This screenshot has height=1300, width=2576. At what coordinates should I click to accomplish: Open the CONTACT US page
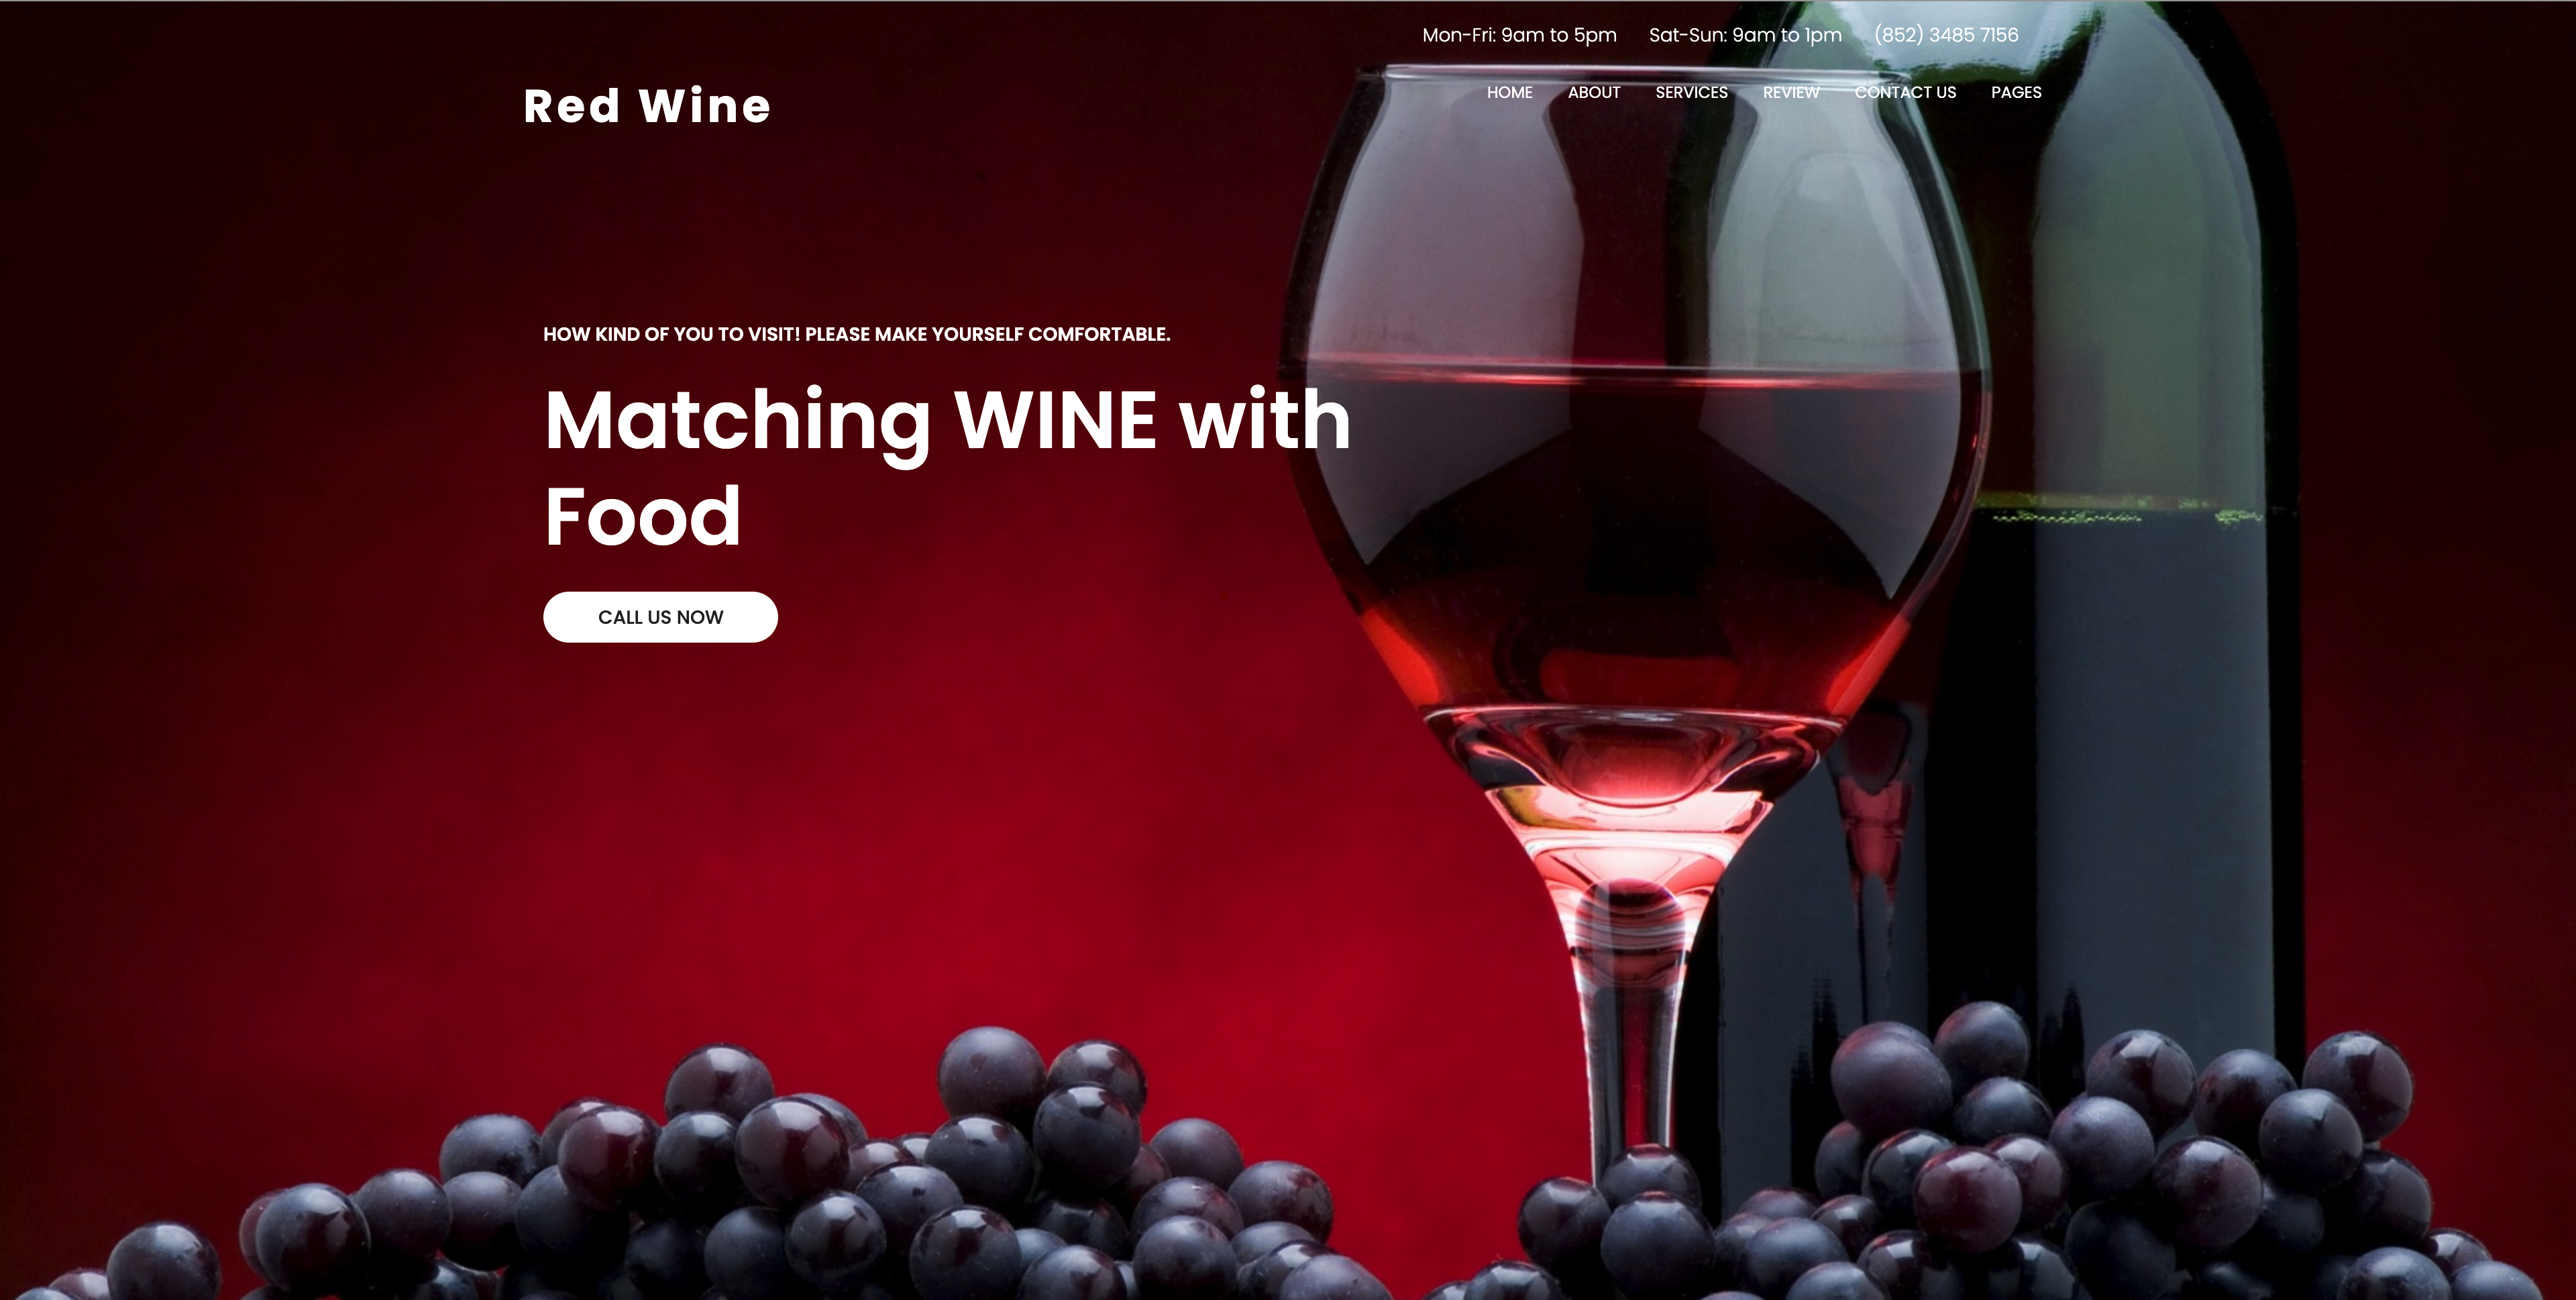tap(1905, 92)
